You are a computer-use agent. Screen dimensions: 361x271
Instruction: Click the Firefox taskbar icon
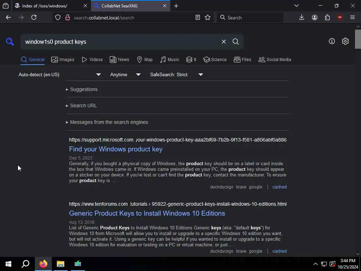(43, 264)
